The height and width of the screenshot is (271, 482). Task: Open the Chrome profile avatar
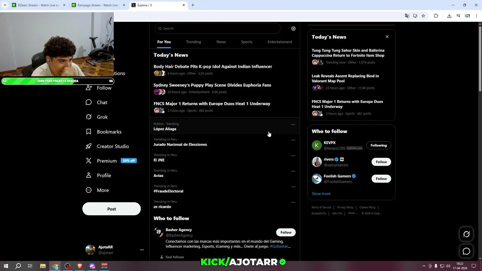[x=467, y=16]
